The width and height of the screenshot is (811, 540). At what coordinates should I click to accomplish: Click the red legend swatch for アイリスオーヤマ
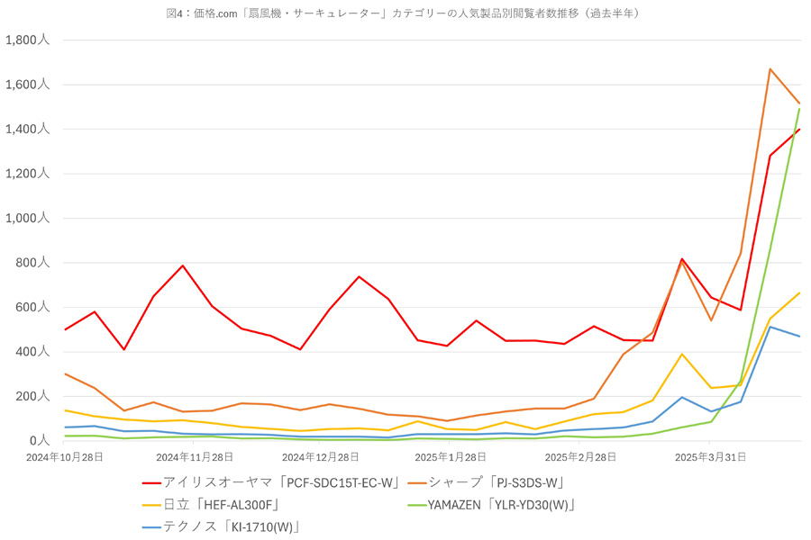(x=151, y=483)
